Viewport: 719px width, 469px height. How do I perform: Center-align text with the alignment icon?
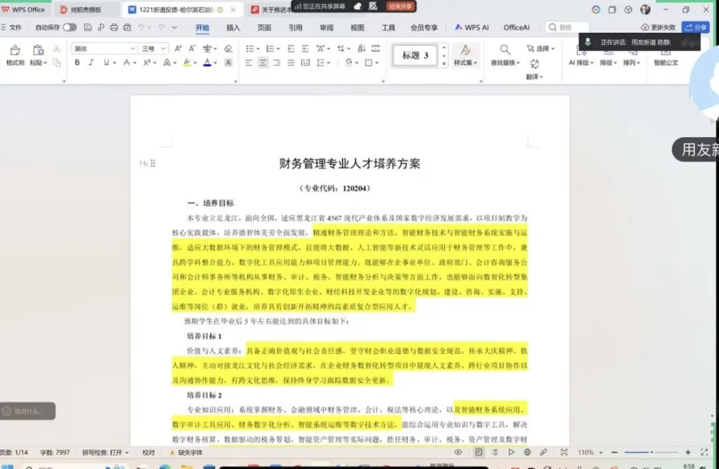(x=263, y=63)
